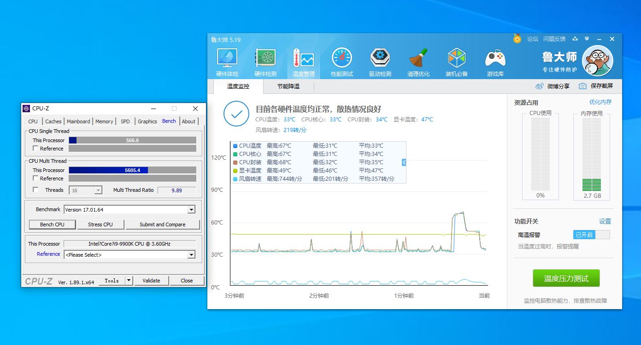Click the 微博分享 Weibo share icon

pyautogui.click(x=540, y=86)
